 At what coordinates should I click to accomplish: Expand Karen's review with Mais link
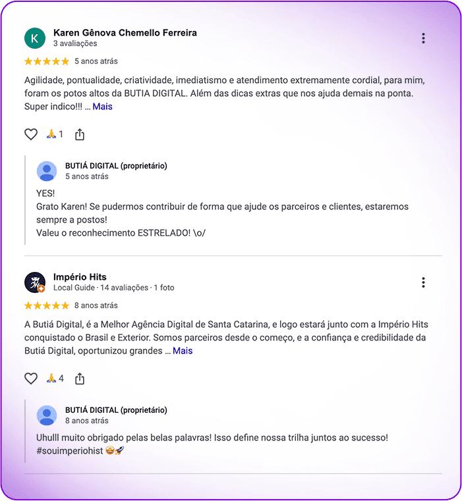point(102,107)
